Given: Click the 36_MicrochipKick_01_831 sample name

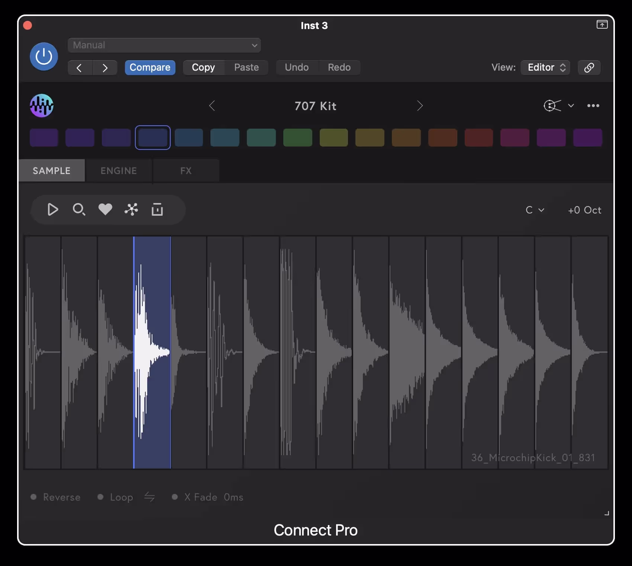Looking at the screenshot, I should [533, 457].
